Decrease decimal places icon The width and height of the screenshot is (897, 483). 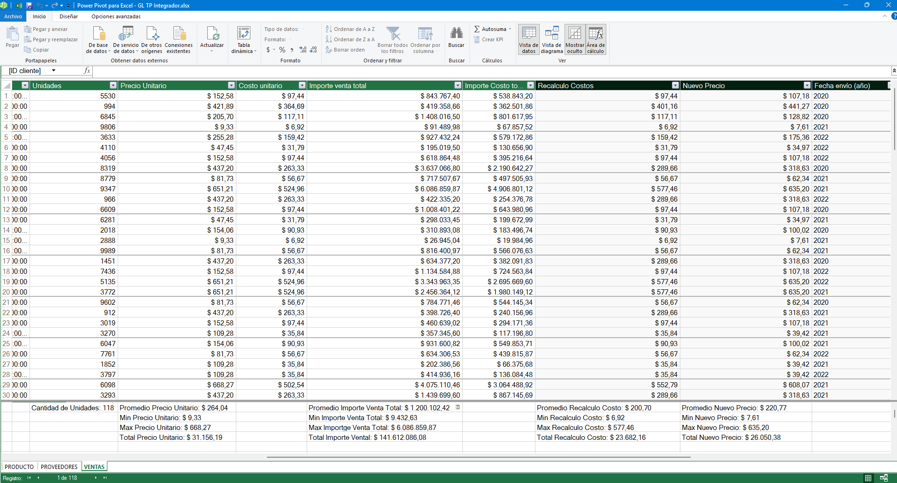pyautogui.click(x=314, y=50)
